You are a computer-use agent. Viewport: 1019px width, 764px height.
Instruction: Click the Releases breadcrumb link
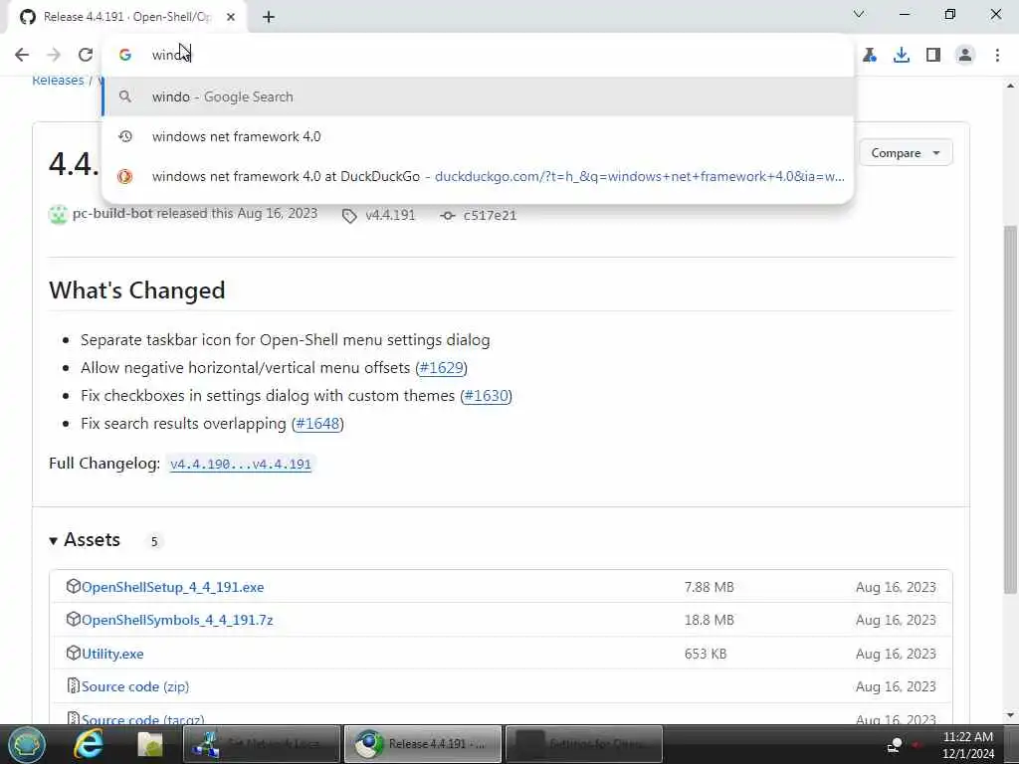tap(58, 81)
